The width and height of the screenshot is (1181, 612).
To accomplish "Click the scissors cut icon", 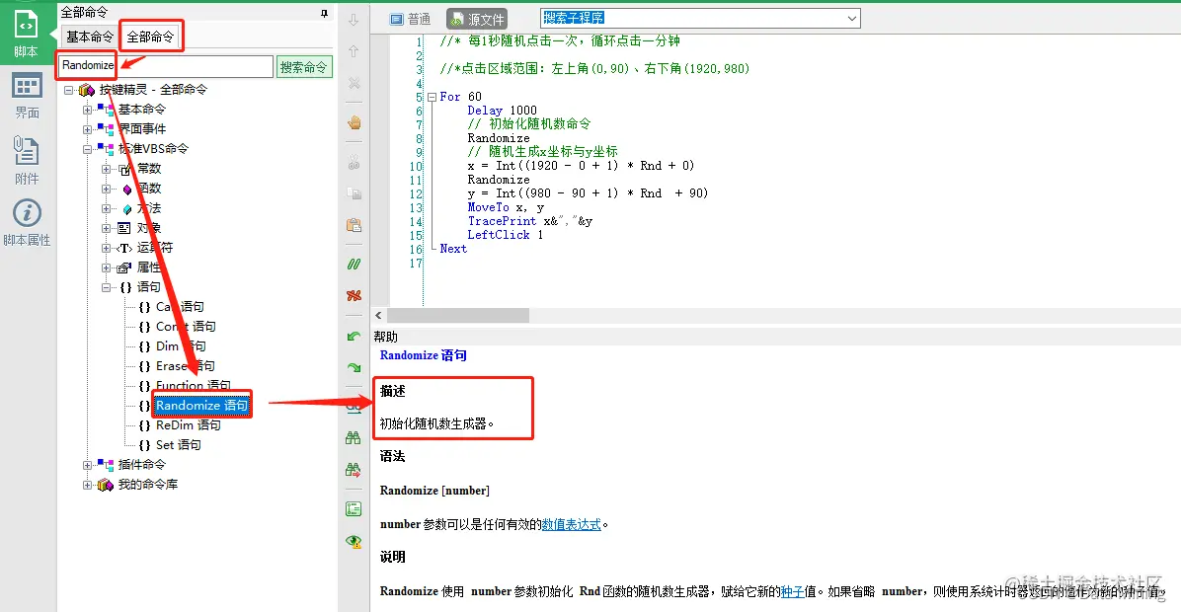I will pos(354,162).
